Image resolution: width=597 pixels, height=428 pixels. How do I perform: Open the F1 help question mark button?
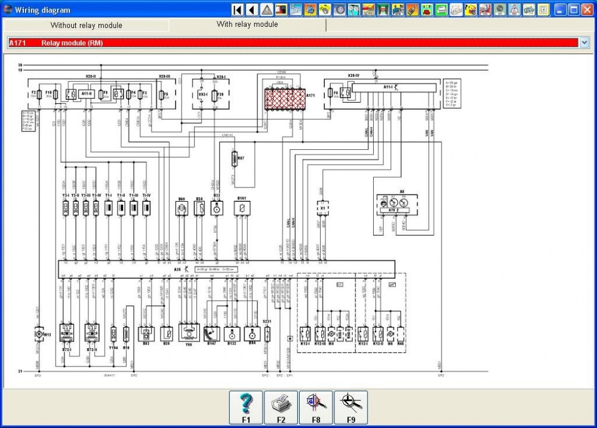click(246, 408)
